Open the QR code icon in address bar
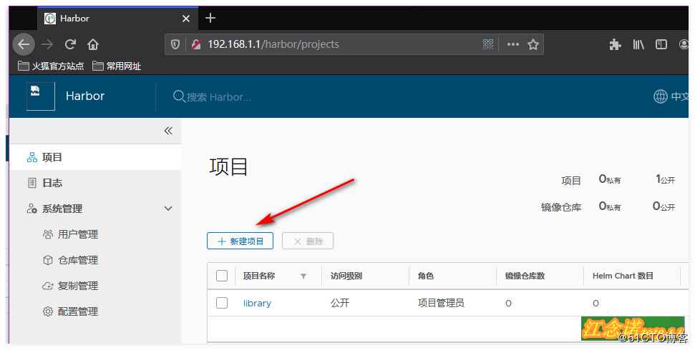 (488, 44)
